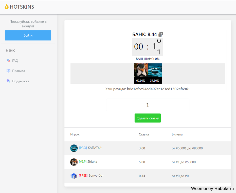Click the [PRO] КАПАТЫЧ player name
The height and width of the screenshot is (193, 236).
pos(90,148)
